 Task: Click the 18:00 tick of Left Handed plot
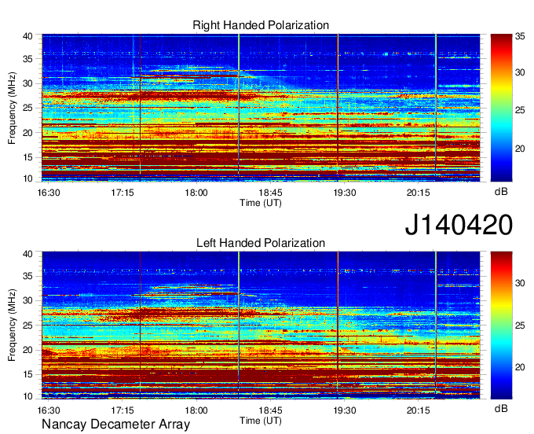coord(196,410)
